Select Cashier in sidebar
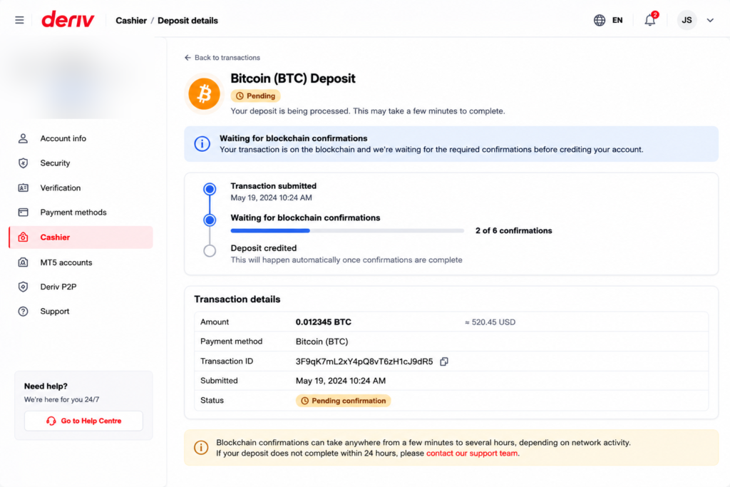730x487 pixels. pyautogui.click(x=81, y=237)
